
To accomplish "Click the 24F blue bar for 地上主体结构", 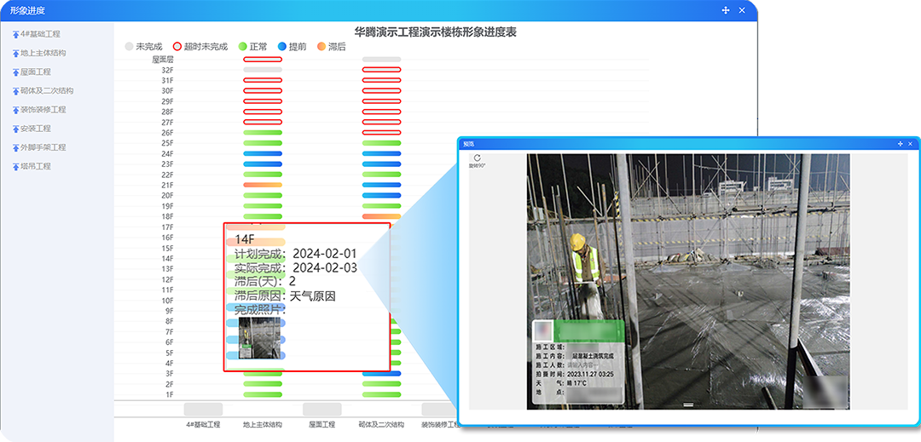I will [263, 153].
